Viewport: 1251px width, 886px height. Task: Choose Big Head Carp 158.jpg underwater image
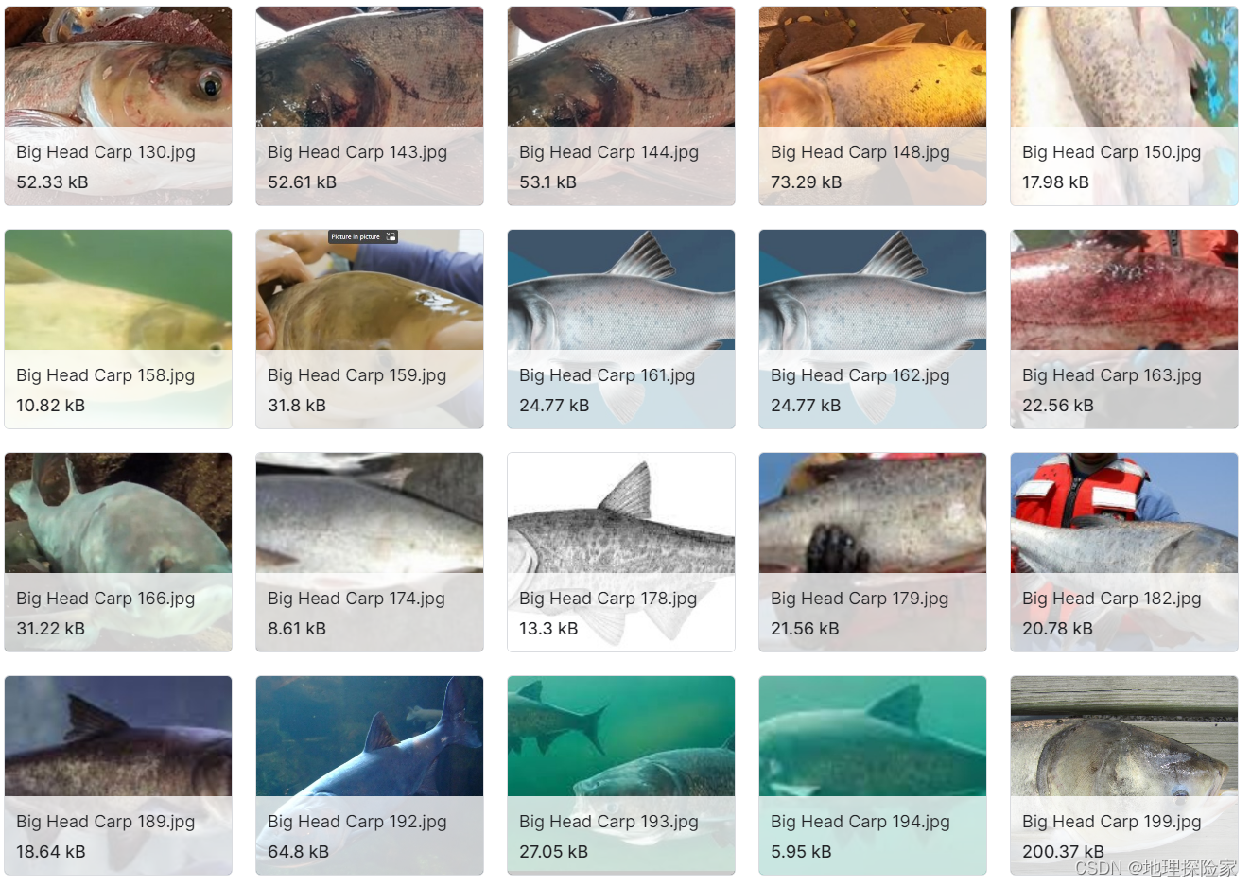click(x=118, y=329)
